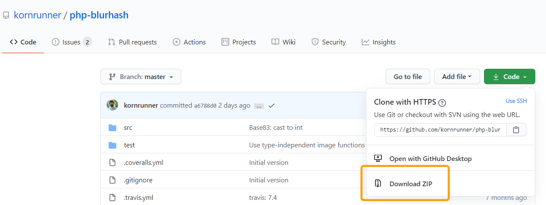Click the clone URL text field
546x205 pixels.
click(x=440, y=130)
